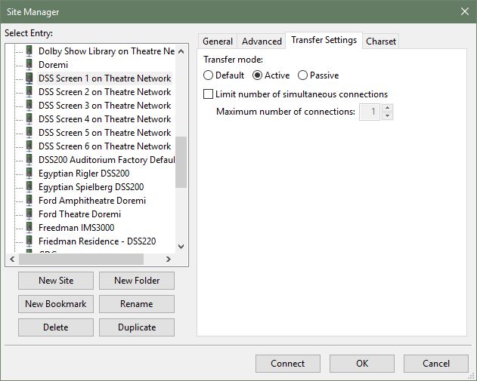
Task: Click the New Site button
Action: pyautogui.click(x=56, y=281)
